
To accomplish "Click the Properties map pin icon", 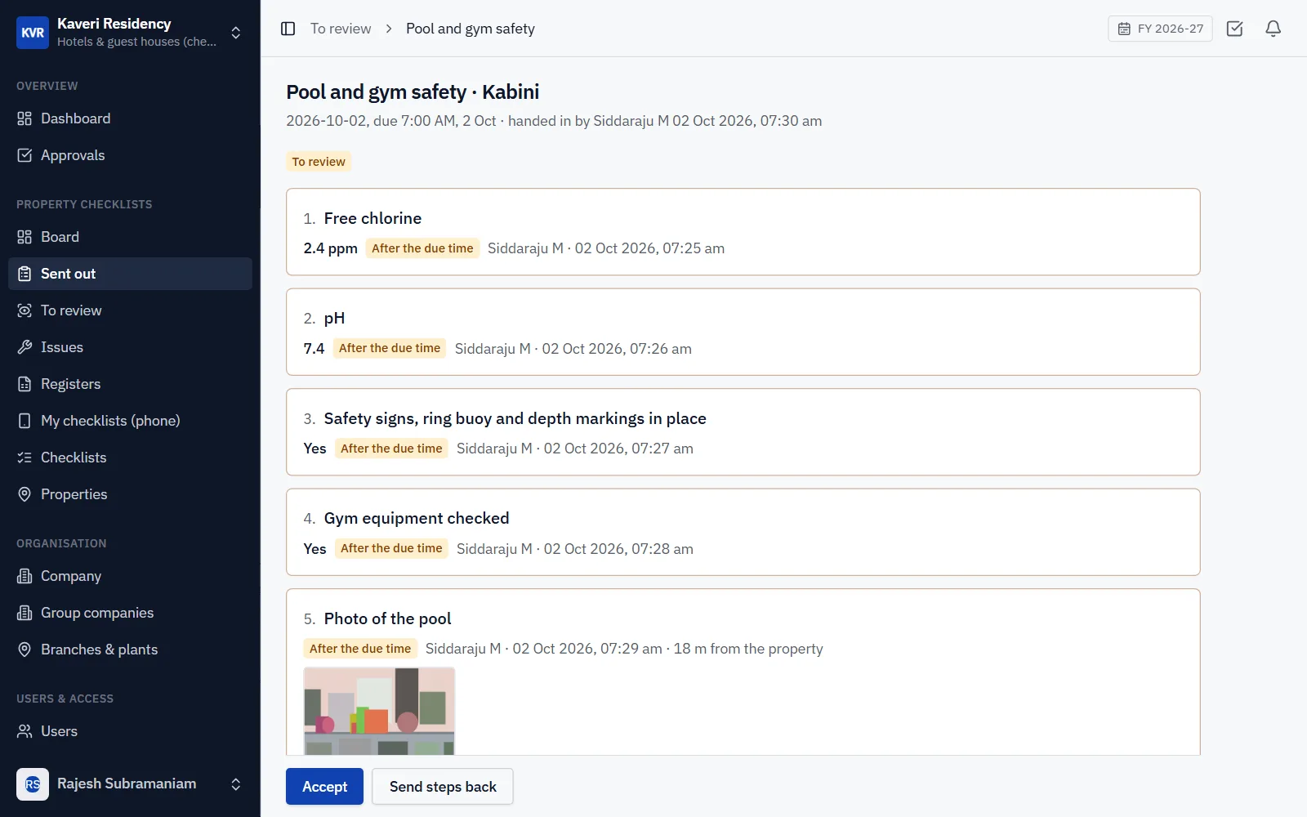I will [x=25, y=494].
